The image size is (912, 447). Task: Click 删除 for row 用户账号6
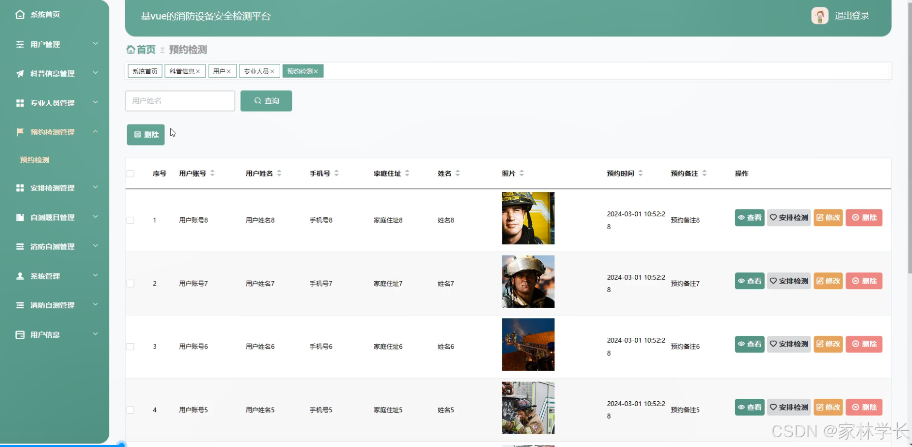tap(864, 344)
